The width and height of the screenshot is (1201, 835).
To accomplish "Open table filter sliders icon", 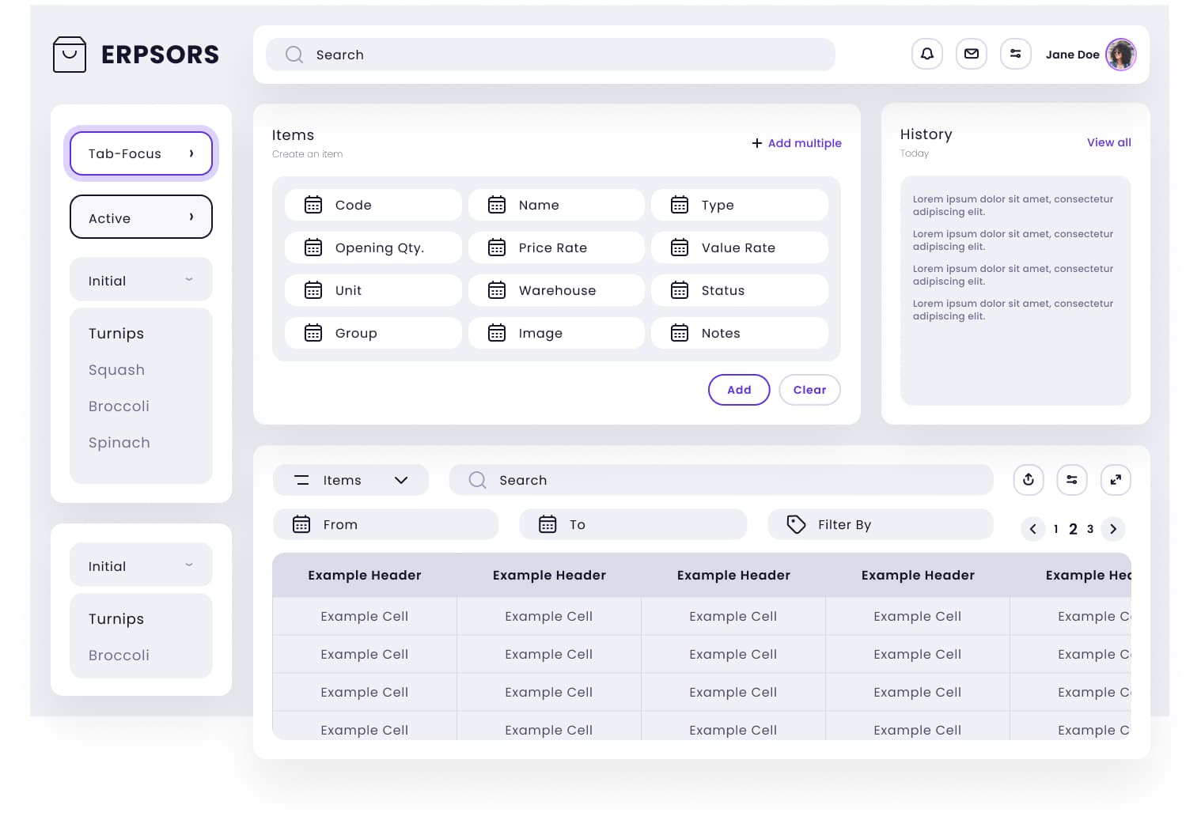I will (x=1072, y=480).
